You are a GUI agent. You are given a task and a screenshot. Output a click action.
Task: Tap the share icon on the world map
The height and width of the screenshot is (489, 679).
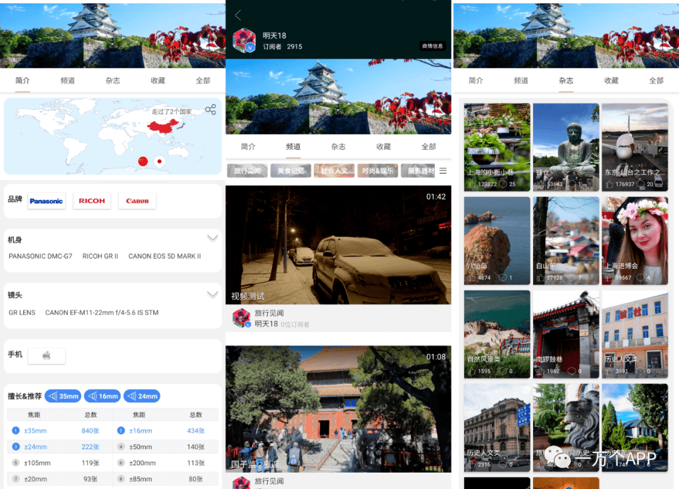click(211, 110)
